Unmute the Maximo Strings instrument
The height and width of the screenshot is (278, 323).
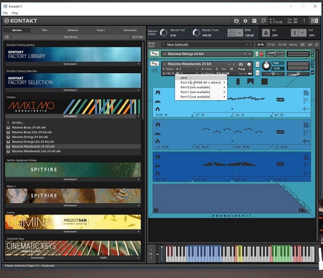point(262,54)
